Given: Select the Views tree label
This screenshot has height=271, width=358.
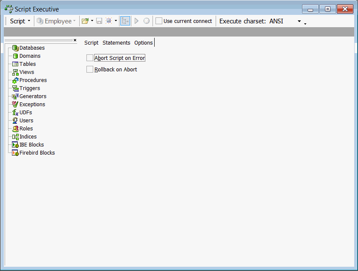Looking at the screenshot, I should click(27, 72).
